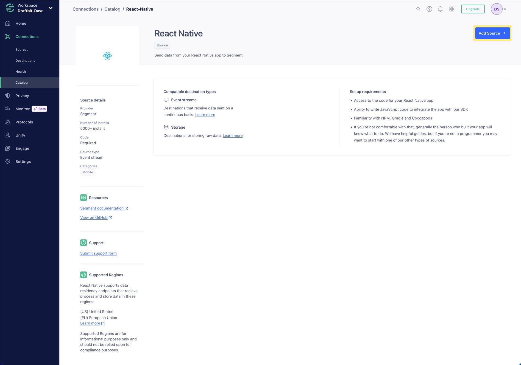Screen dimensions: 521x365
Task: Click Learn more under Event streams
Action: pyautogui.click(x=205, y=115)
